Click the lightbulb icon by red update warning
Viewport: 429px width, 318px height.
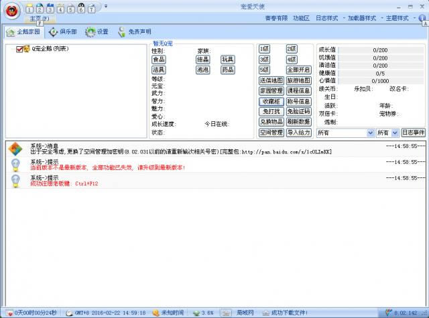[14, 165]
